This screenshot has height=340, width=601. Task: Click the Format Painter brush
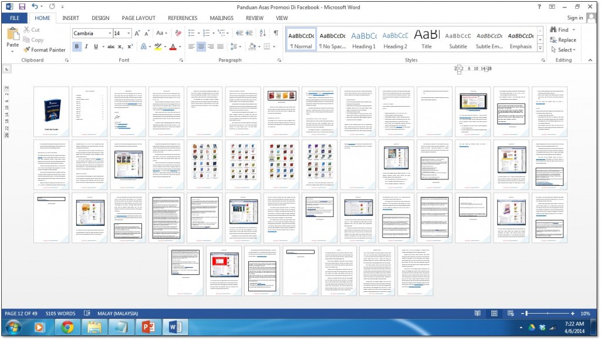[x=27, y=50]
